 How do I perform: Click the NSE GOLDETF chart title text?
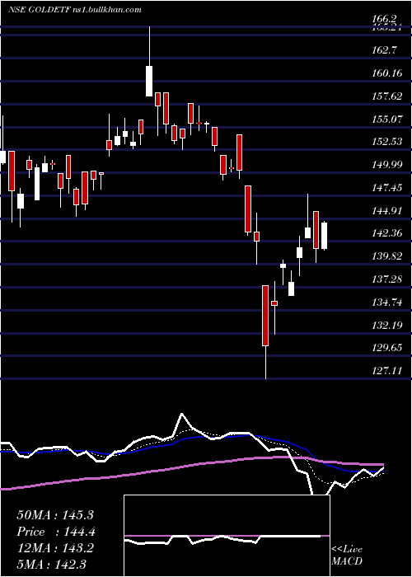click(75, 10)
